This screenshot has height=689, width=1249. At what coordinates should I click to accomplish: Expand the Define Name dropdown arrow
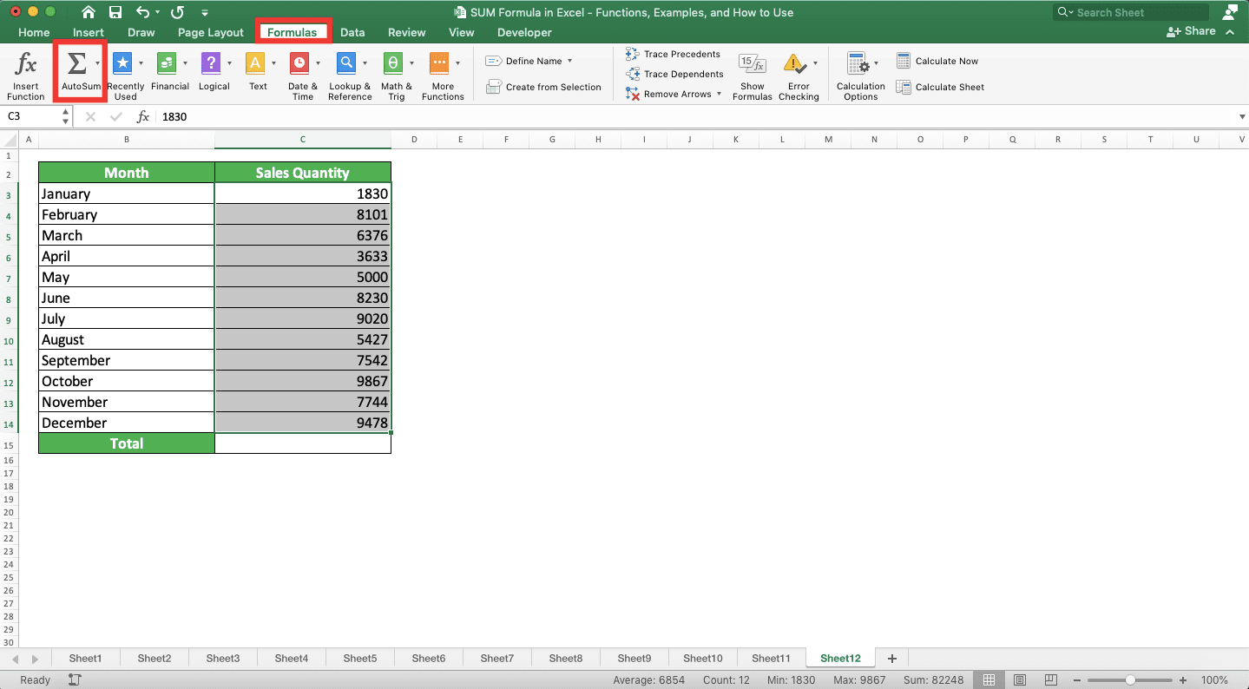point(569,61)
